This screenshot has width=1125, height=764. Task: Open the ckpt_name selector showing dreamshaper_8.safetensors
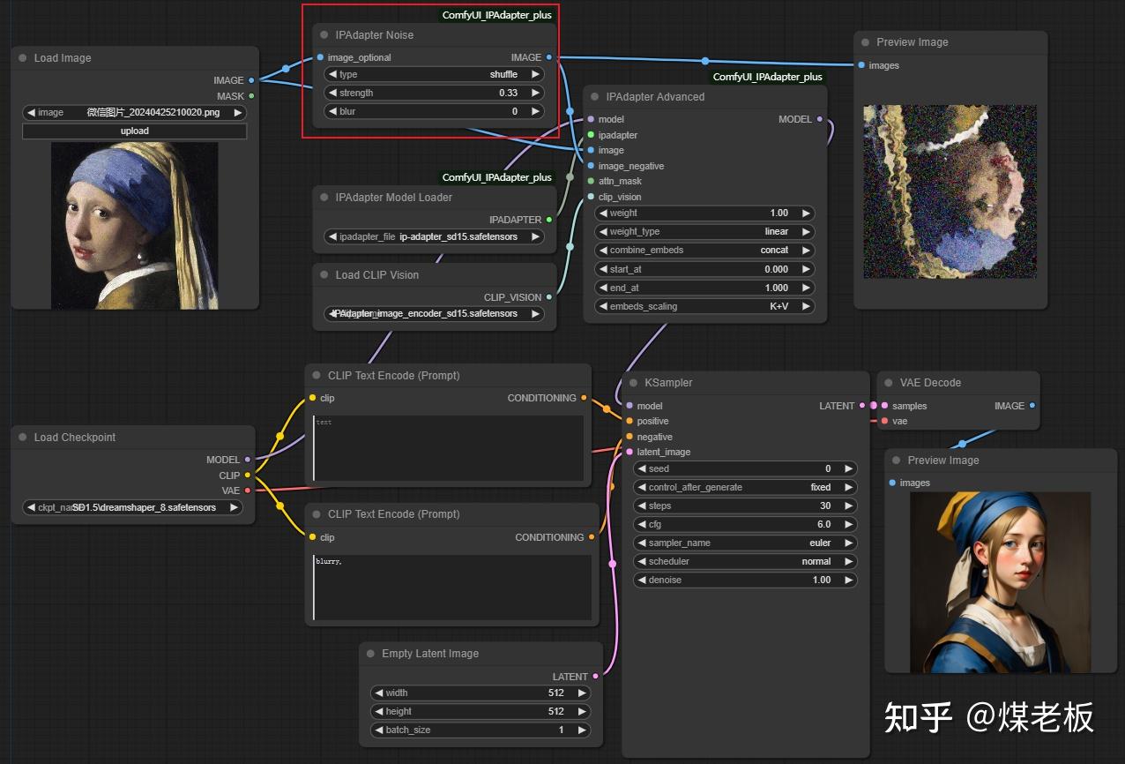point(133,507)
